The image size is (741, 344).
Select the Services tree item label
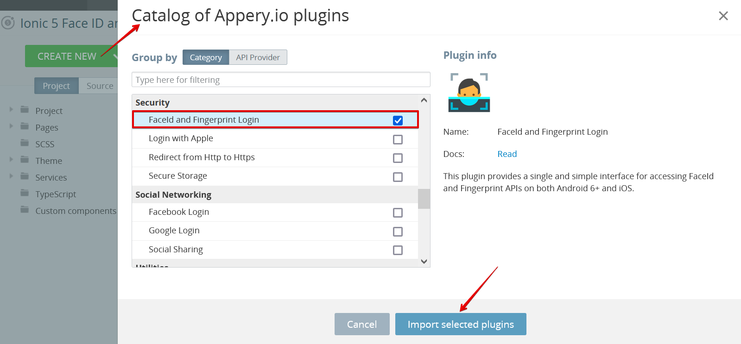click(51, 177)
